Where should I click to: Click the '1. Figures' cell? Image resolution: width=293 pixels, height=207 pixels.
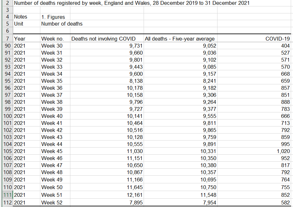[x=53, y=17]
